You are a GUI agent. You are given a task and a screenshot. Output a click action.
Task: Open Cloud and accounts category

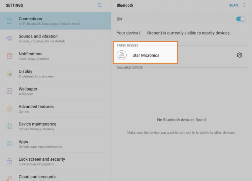click(x=55, y=176)
